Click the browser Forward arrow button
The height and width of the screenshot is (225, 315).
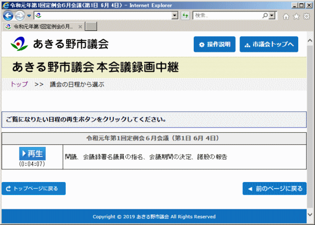pyautogui.click(x=20, y=16)
